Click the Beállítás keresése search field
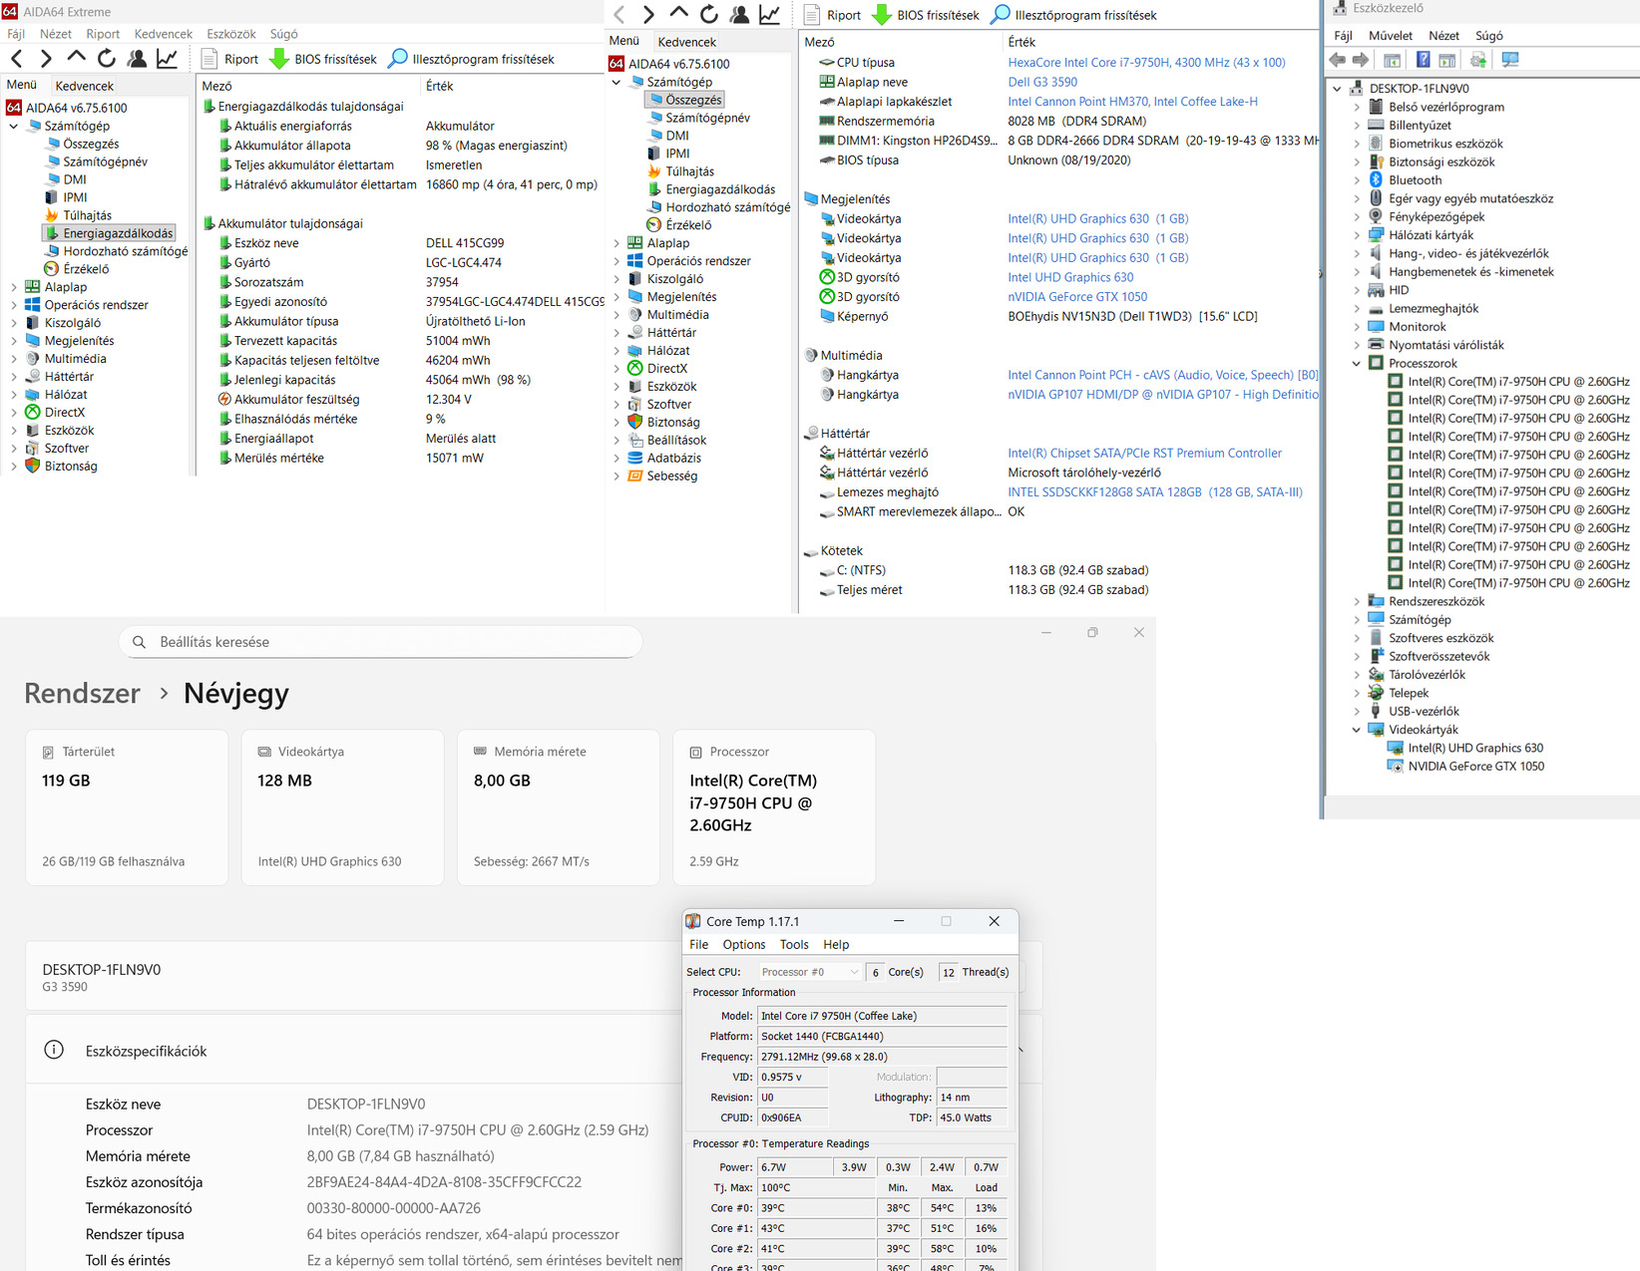 click(x=380, y=642)
